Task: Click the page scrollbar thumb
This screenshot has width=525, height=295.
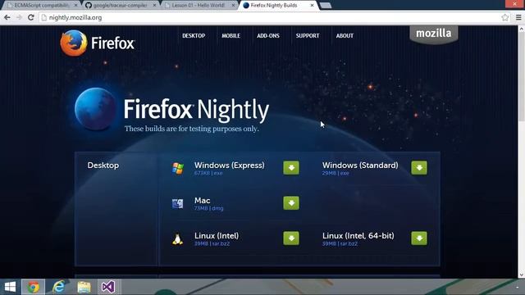Action: click(x=522, y=77)
